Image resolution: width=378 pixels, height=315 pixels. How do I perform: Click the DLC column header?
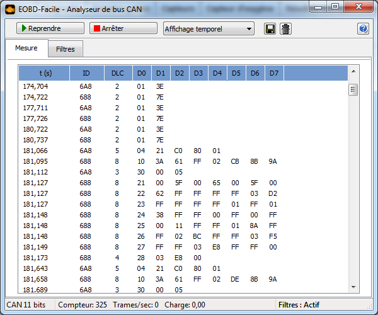[x=117, y=73]
